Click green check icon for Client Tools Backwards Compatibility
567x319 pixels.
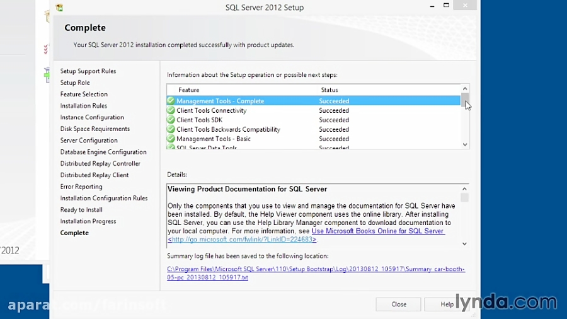pyautogui.click(x=171, y=129)
